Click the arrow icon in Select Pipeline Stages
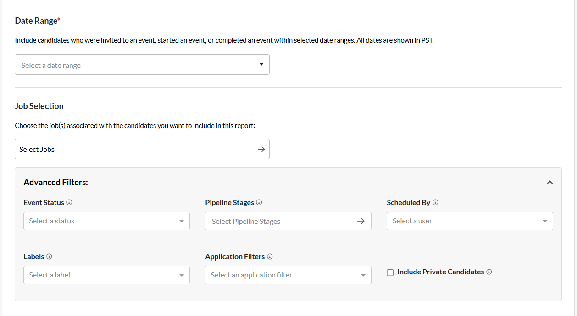 (x=361, y=221)
